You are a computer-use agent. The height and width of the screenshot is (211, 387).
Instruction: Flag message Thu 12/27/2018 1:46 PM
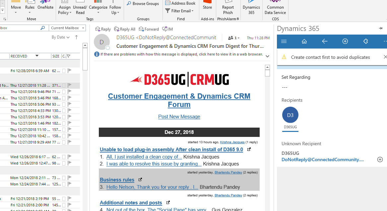coord(70,123)
